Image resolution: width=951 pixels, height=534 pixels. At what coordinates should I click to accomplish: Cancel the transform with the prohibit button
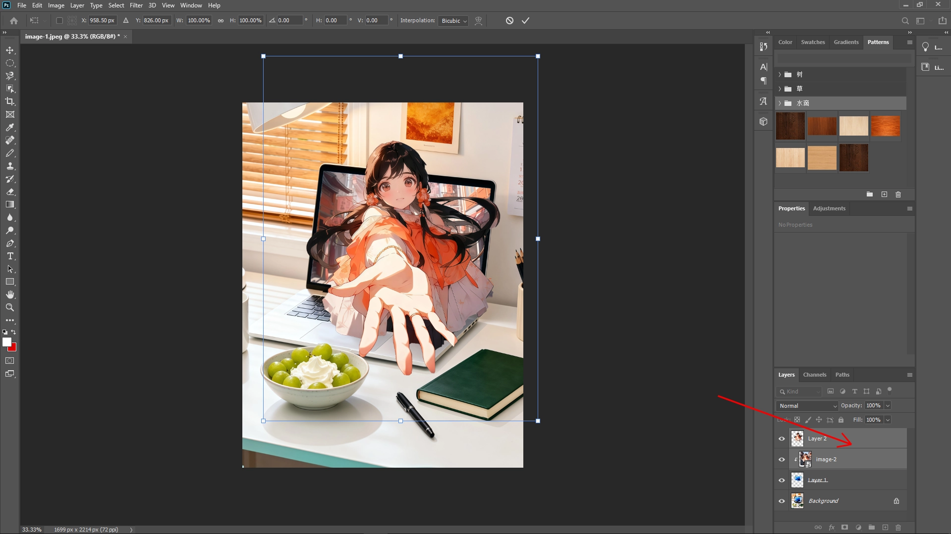(509, 20)
